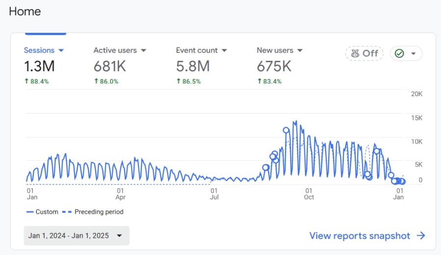Click the green checkmark data quality icon

[x=399, y=53]
